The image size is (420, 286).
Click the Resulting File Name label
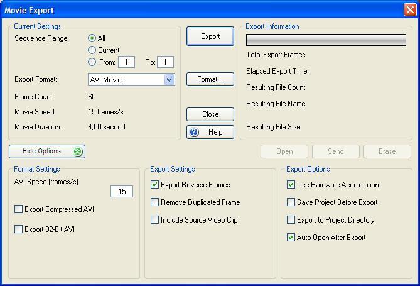coord(276,104)
